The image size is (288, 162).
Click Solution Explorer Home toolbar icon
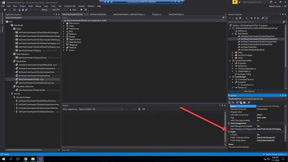point(237,18)
